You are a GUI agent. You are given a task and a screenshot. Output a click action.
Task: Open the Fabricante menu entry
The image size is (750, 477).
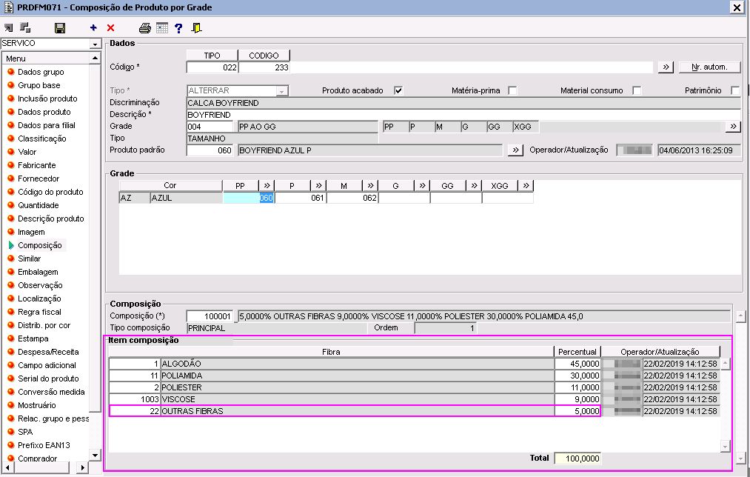click(x=37, y=165)
